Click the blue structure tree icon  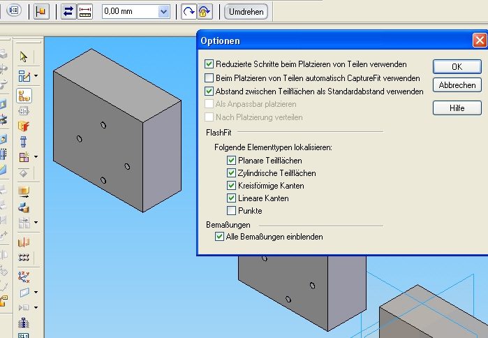pos(24,323)
